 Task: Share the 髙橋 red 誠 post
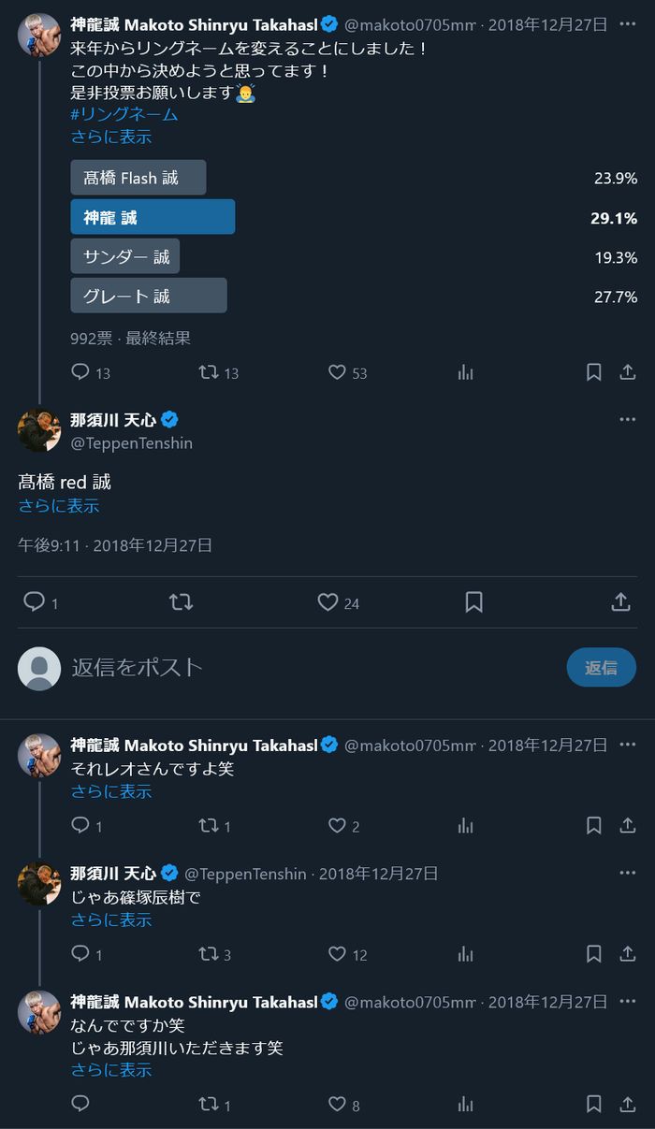[620, 603]
